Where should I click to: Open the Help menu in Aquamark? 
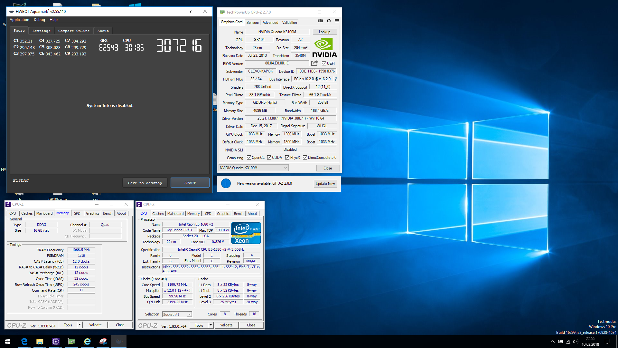pyautogui.click(x=53, y=20)
